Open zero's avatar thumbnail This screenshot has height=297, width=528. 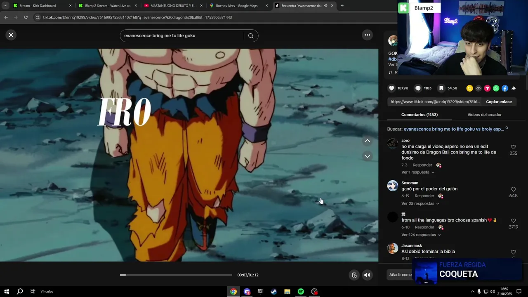pyautogui.click(x=393, y=144)
